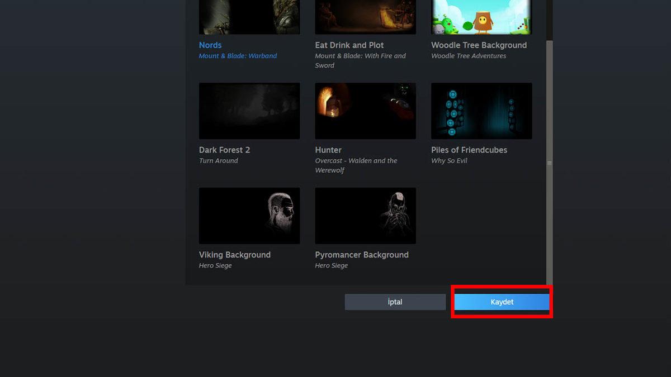Click the Hero Siege subtitle under Viking Background

pyautogui.click(x=215, y=265)
